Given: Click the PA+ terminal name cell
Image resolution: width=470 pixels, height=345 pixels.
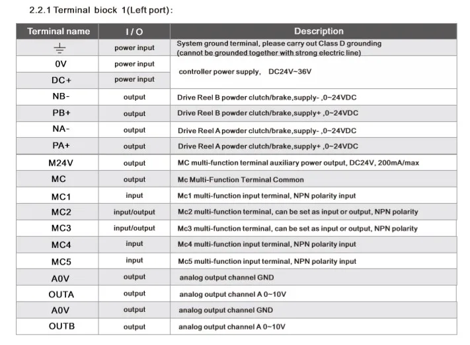Looking at the screenshot, I should coord(58,146).
